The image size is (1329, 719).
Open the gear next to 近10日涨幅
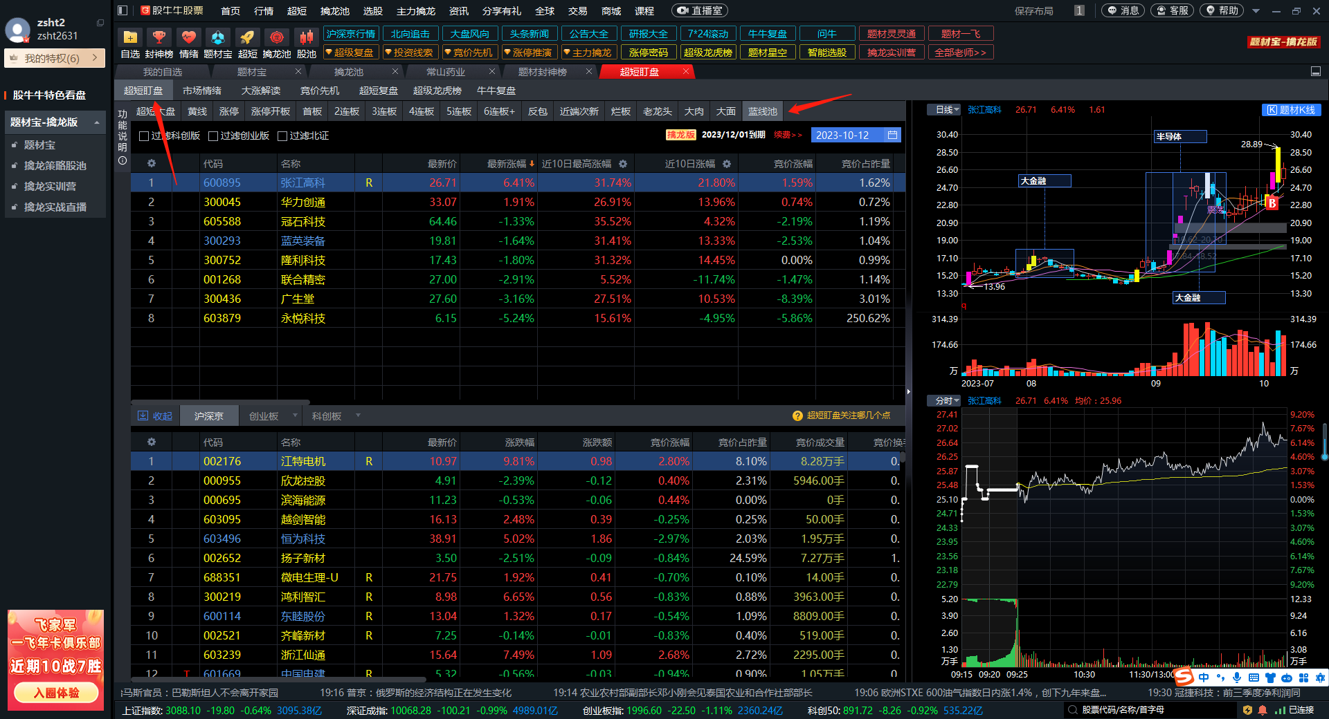click(727, 164)
